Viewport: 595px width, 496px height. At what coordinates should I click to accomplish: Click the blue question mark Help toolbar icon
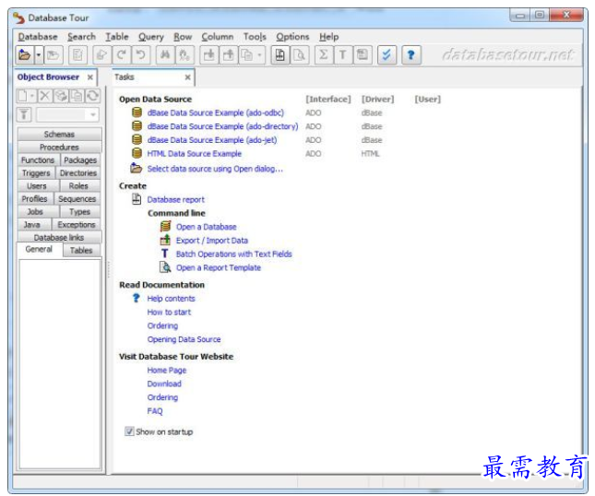(411, 55)
